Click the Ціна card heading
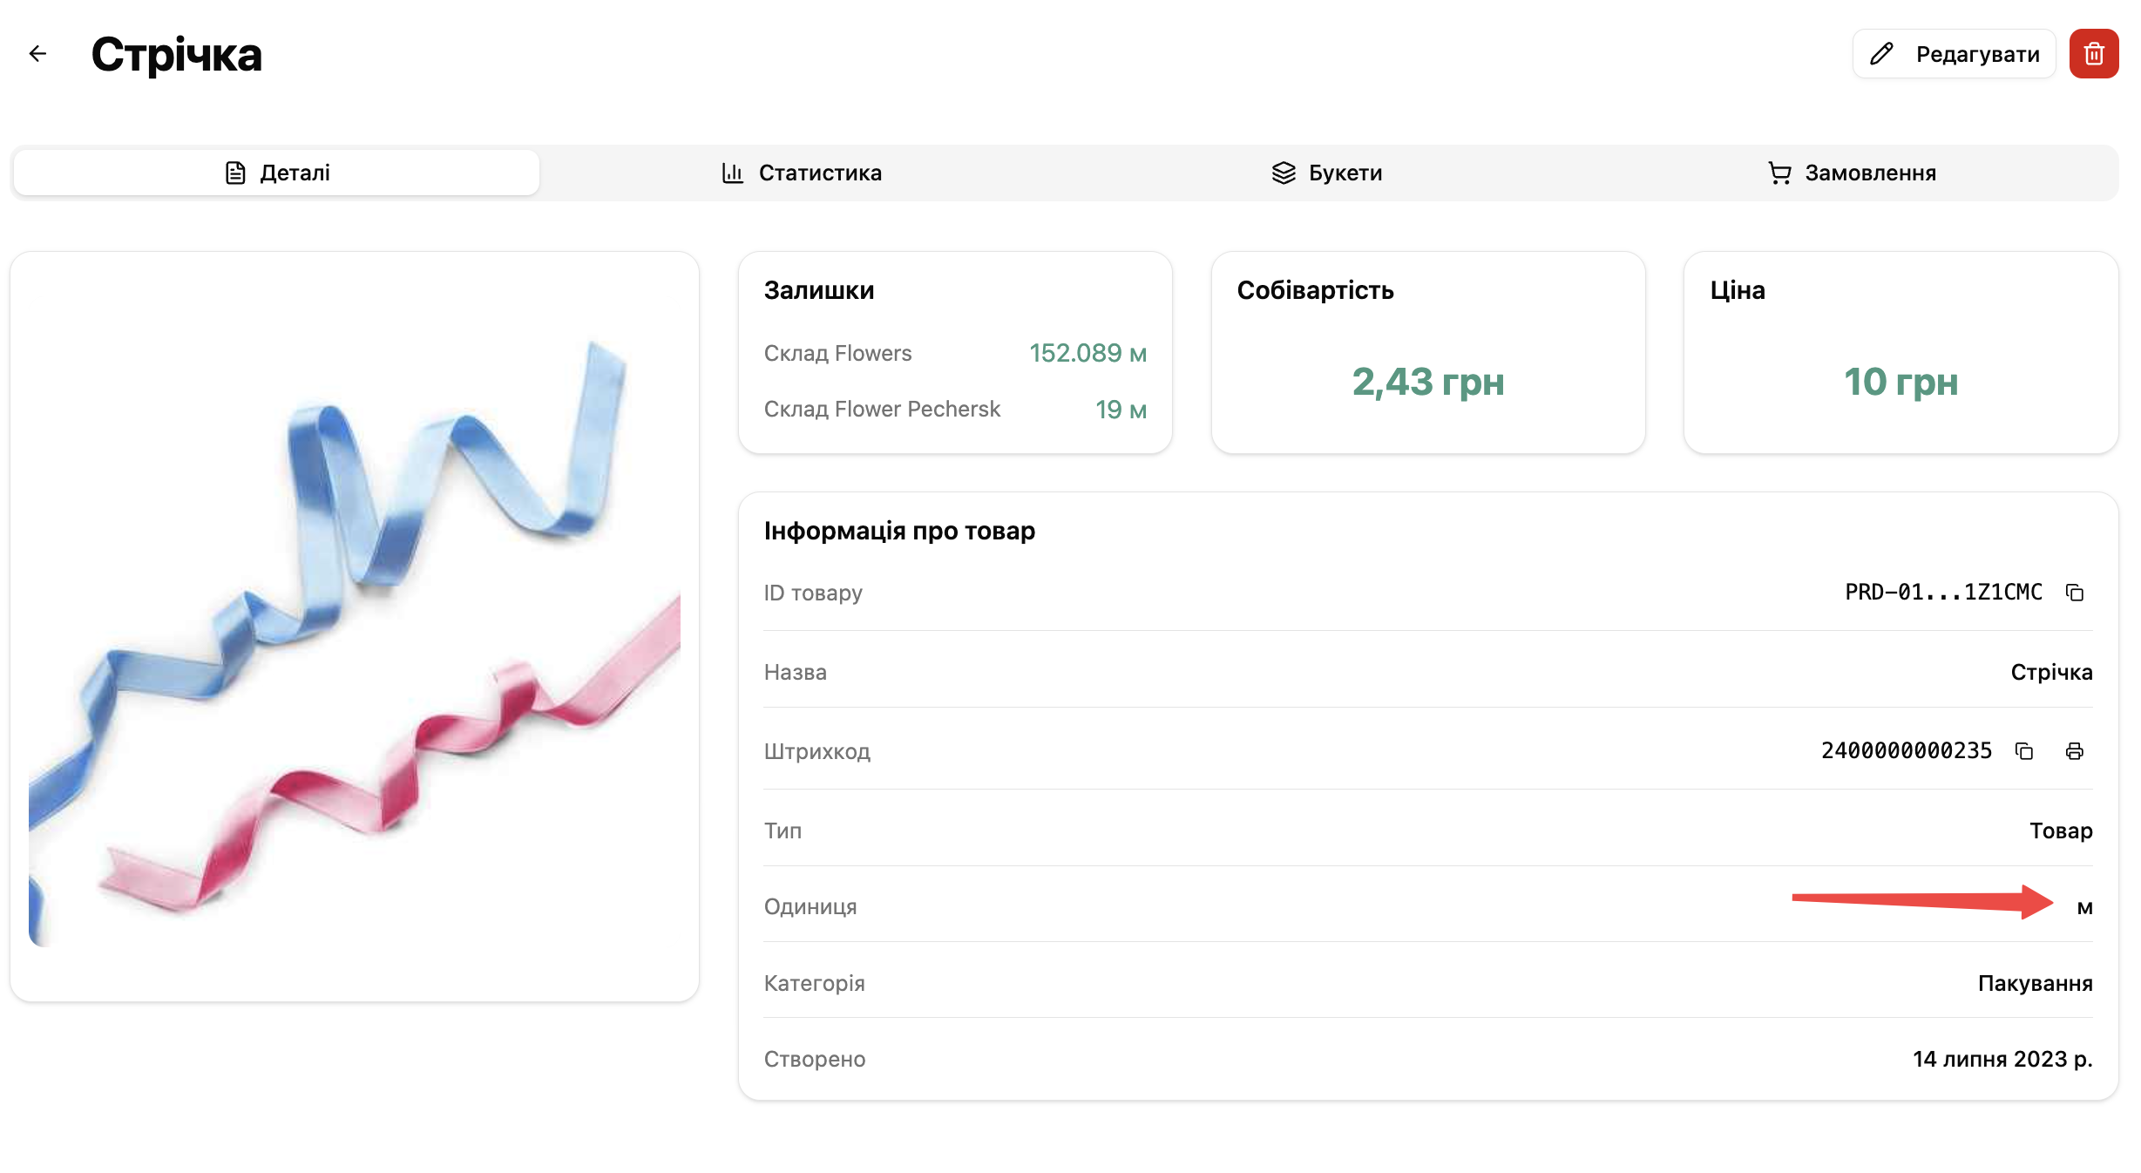This screenshot has width=2141, height=1173. click(x=1738, y=290)
